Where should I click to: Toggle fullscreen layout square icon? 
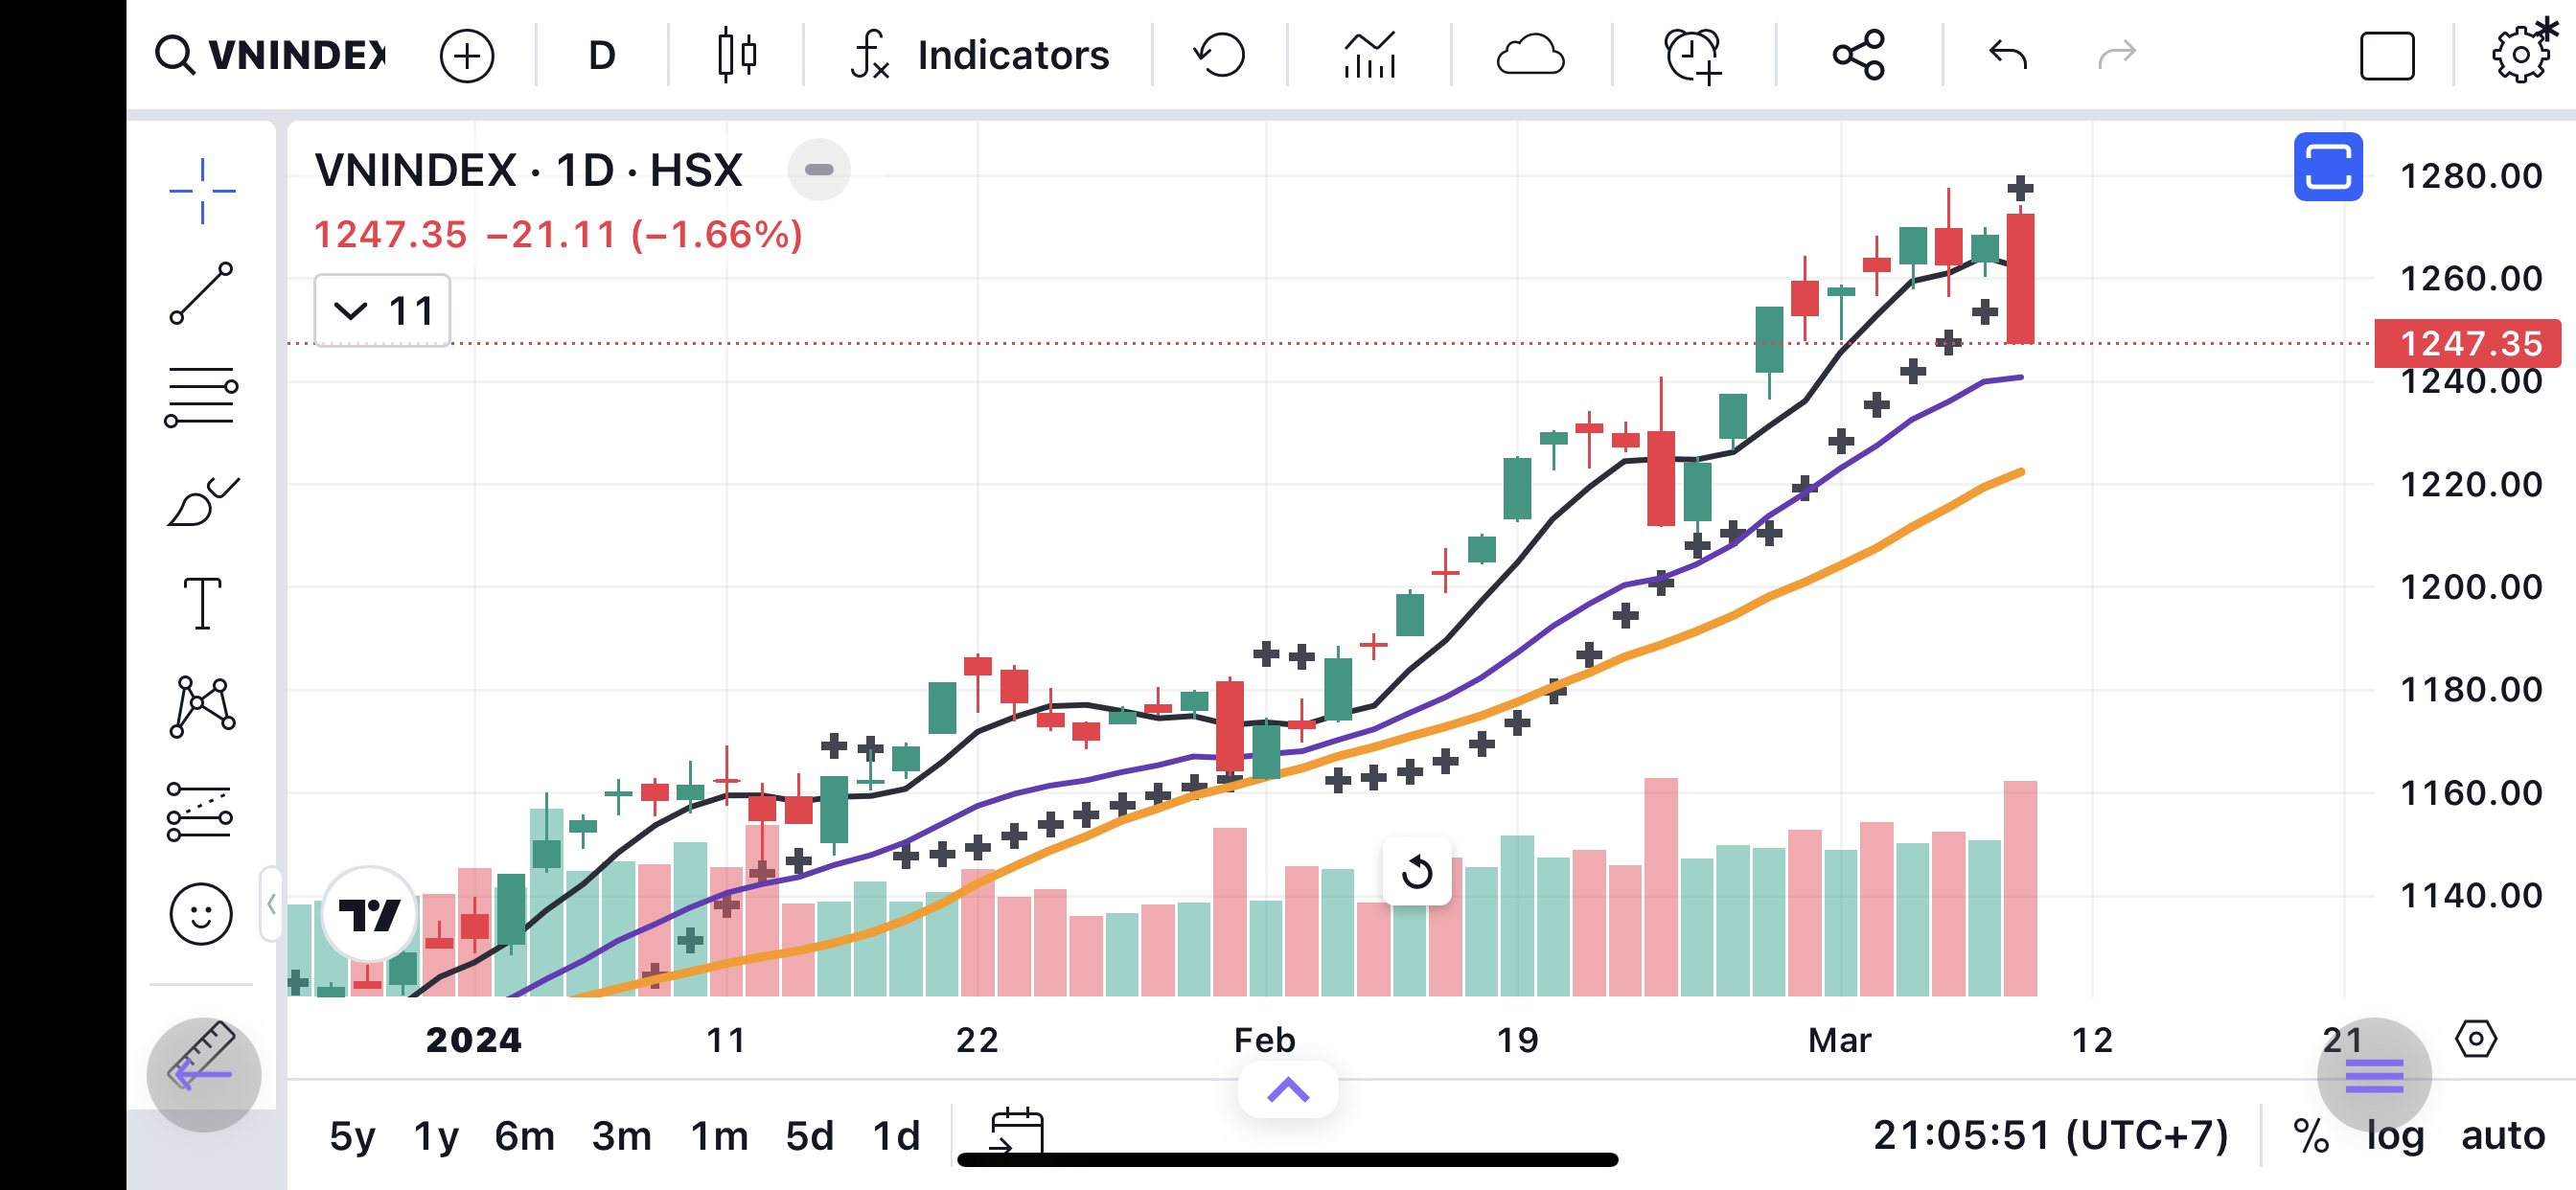coord(2387,55)
